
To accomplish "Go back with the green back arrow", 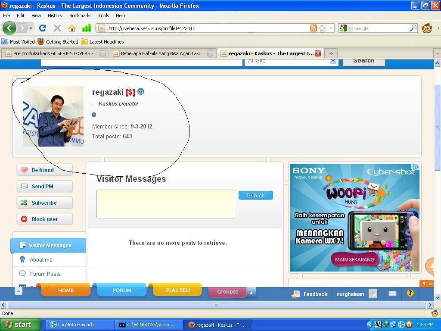I will 9,28.
